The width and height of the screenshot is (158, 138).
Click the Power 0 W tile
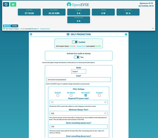click(103, 12)
